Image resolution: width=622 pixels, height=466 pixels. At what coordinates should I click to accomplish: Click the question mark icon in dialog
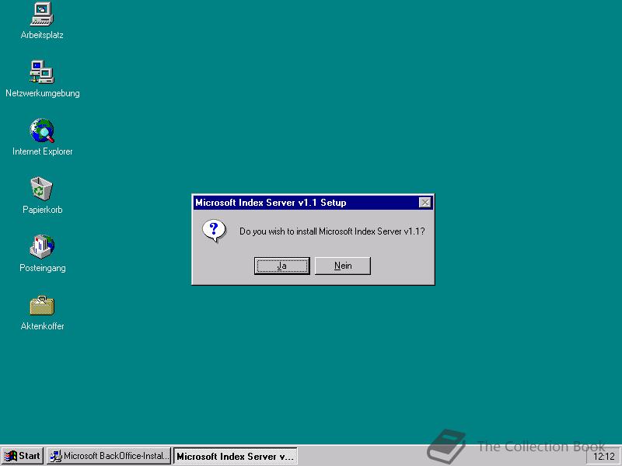[x=215, y=231]
